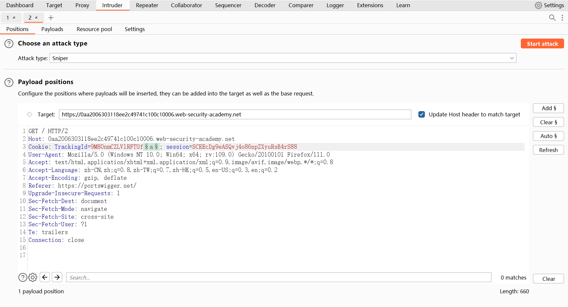The image size is (568, 307).
Task: Click the search magnifier icon at top right
Action: click(x=552, y=18)
